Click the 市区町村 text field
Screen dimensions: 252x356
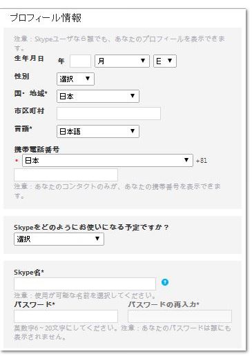point(108,113)
